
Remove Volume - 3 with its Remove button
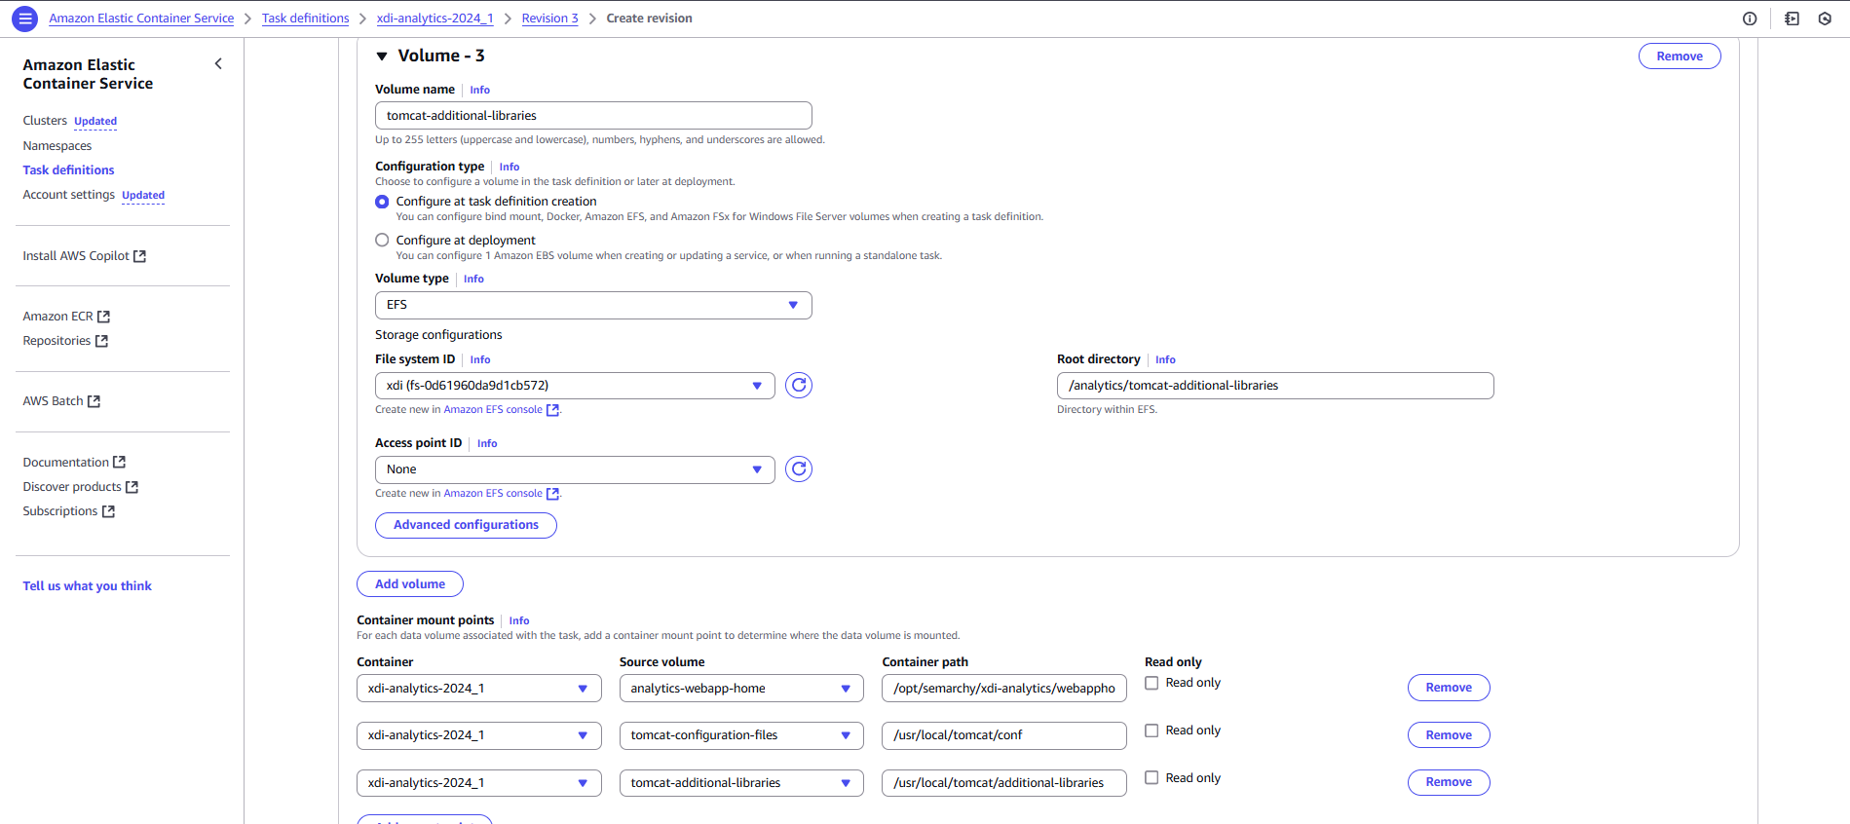pyautogui.click(x=1680, y=56)
